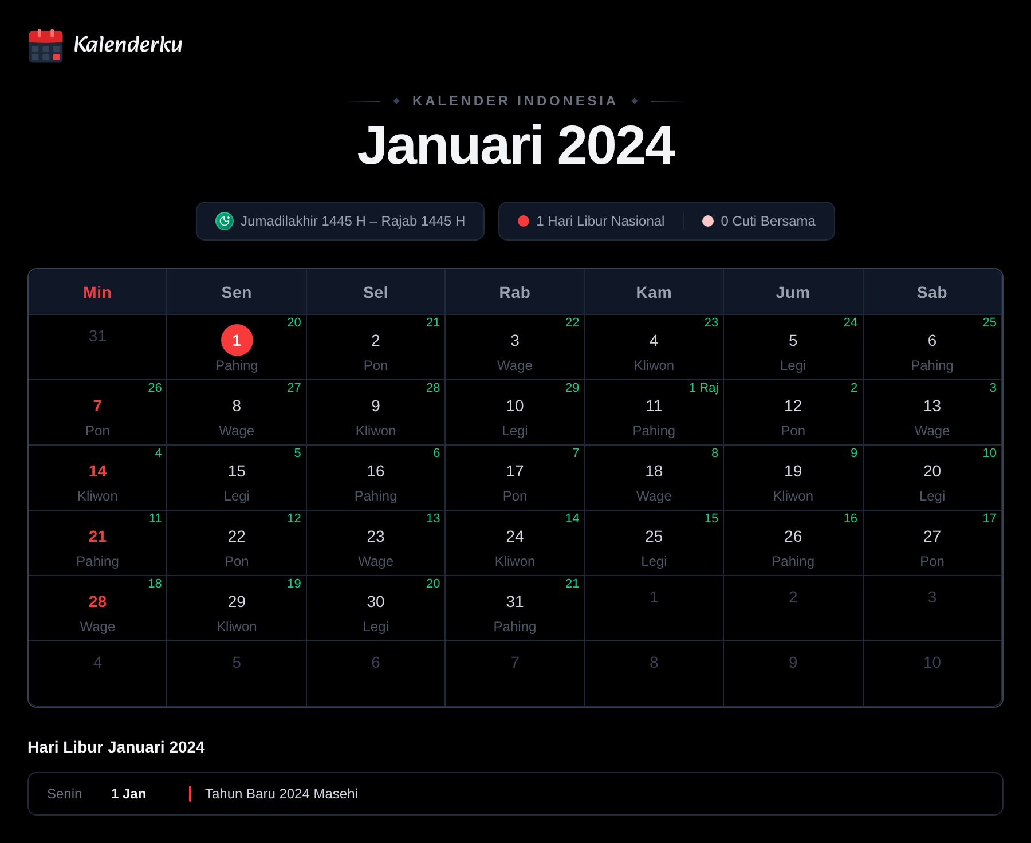1031x843 pixels.
Task: Select date 25 Legi cell
Action: click(654, 543)
